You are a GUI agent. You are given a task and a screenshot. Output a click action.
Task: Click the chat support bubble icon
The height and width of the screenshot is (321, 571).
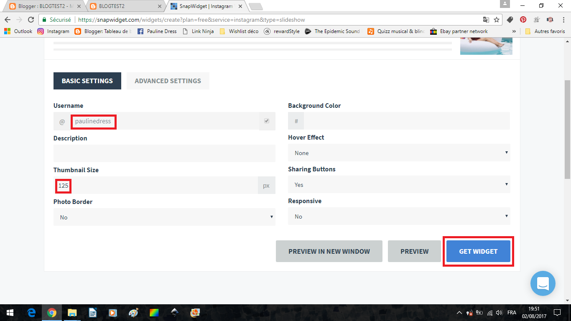tap(543, 283)
